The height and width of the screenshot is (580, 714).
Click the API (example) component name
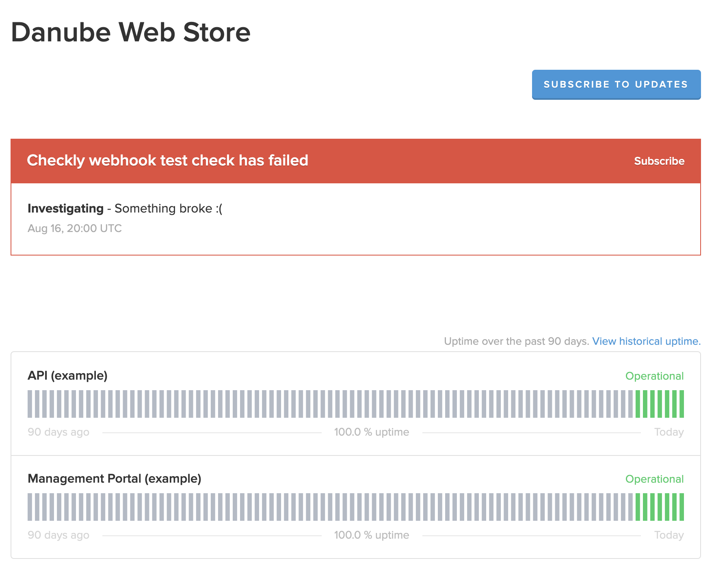67,376
